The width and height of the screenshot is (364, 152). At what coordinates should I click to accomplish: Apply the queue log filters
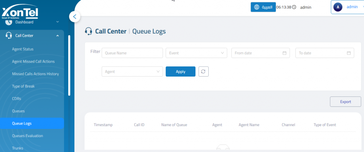[180, 72]
